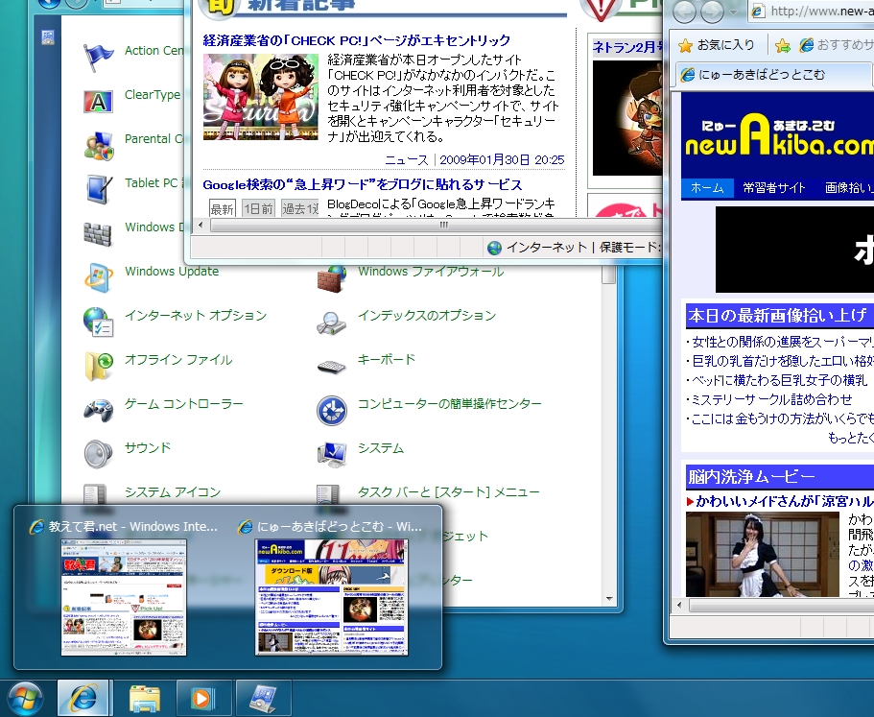Open the Windows Update text link

(172, 272)
